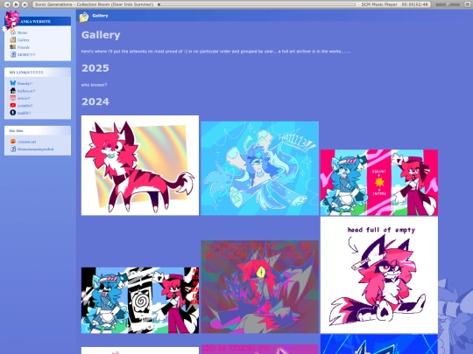Click the orange icon under See Also
The width and height of the screenshot is (473, 354).
[x=12, y=142]
